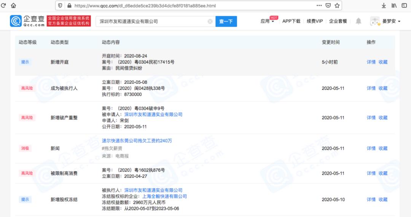The height and width of the screenshot is (217, 411).
Task: Toggle the sidebar view icon
Action: [x=405, y=5]
